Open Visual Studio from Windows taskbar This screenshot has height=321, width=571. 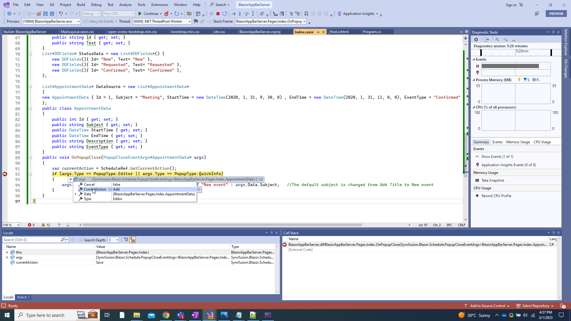pyautogui.click(x=210, y=315)
